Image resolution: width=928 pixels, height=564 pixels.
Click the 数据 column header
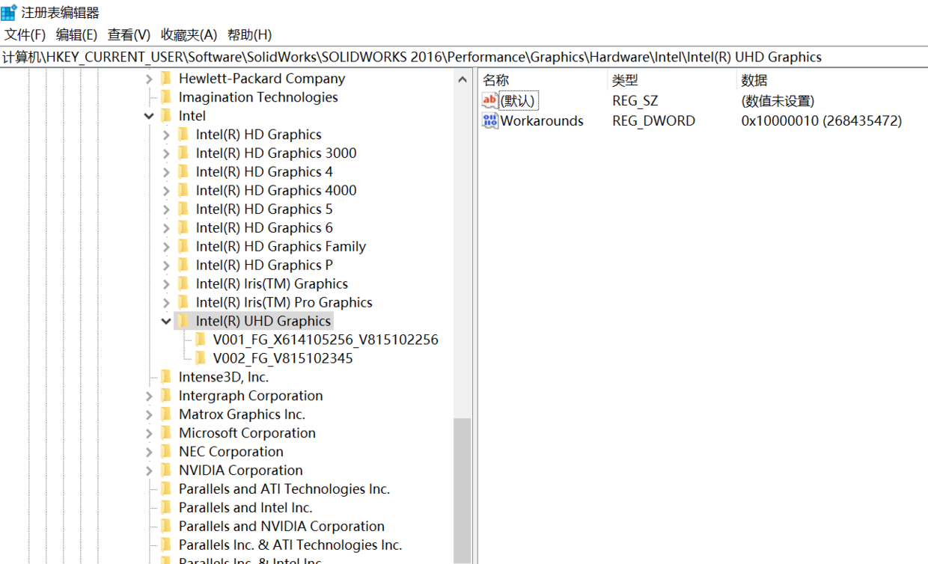tap(754, 80)
